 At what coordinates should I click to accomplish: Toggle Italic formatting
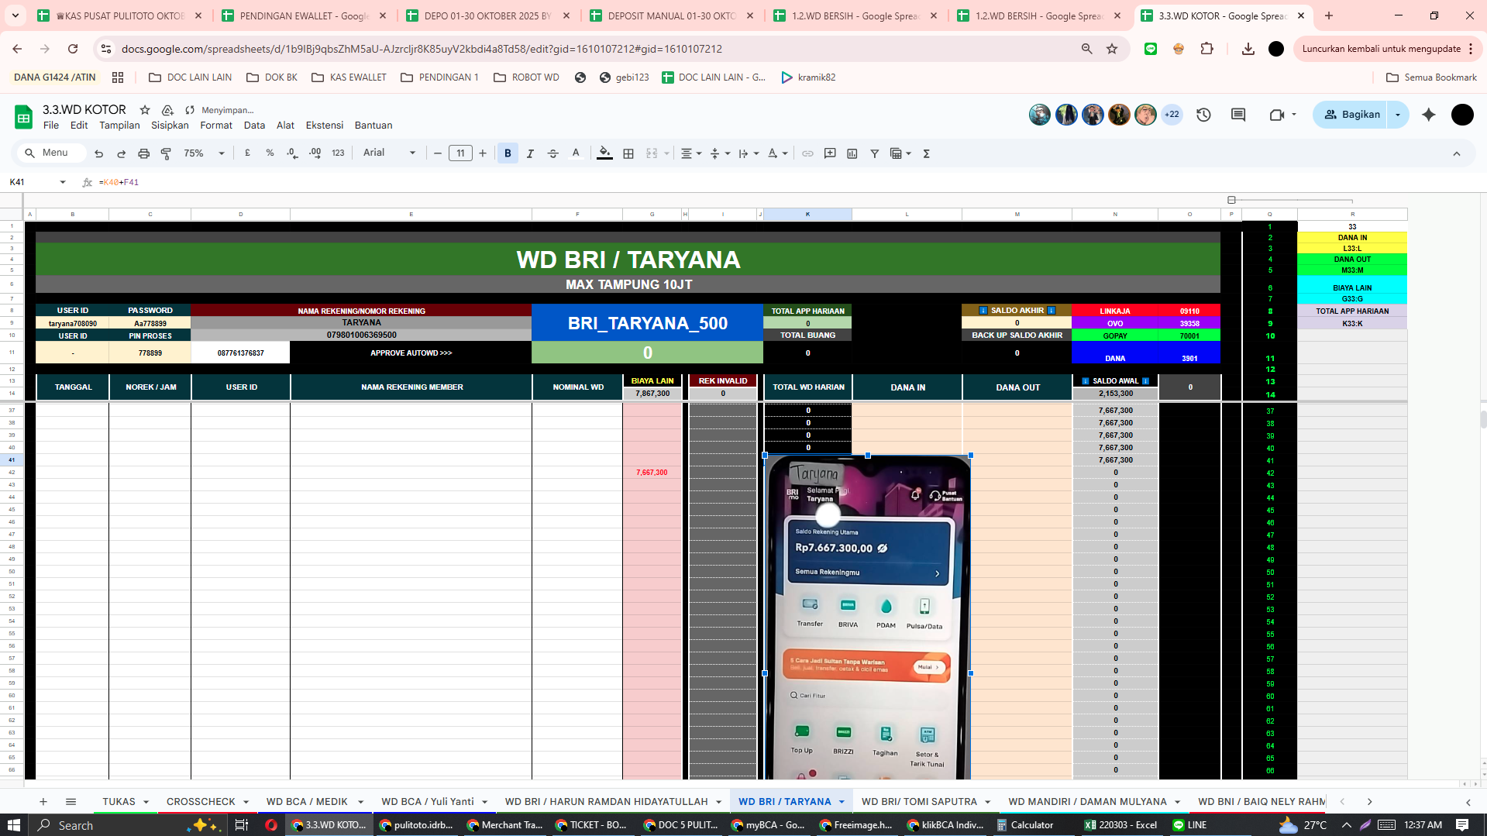click(x=530, y=153)
